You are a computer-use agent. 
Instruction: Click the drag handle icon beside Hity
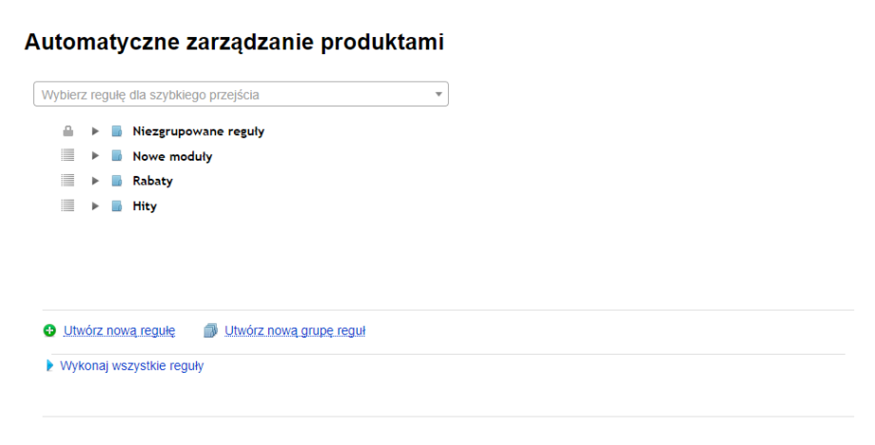(68, 205)
